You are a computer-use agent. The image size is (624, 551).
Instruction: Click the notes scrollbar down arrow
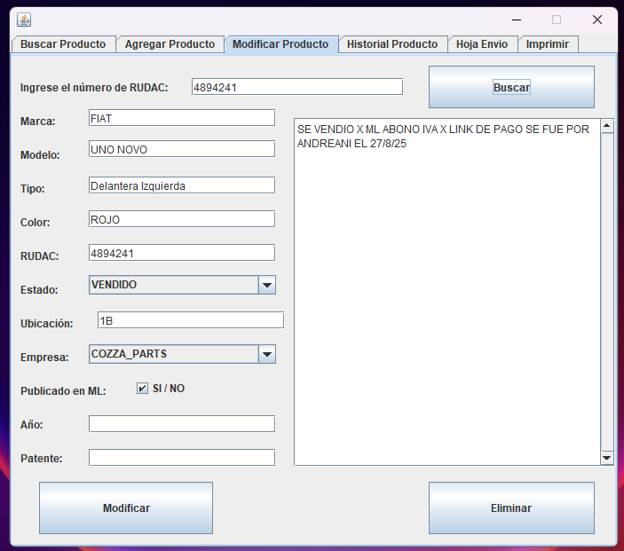(x=607, y=458)
